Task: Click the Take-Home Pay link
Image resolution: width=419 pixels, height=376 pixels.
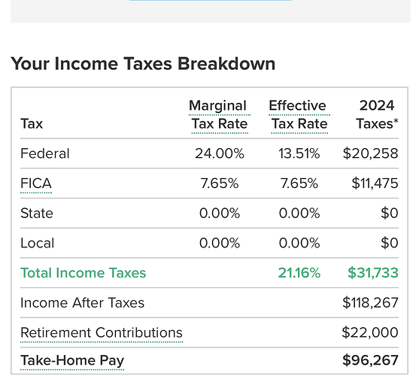Action: coord(72,360)
